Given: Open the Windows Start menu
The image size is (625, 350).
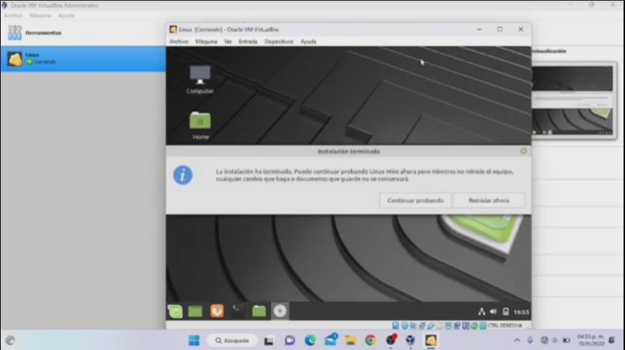Looking at the screenshot, I should (x=194, y=341).
